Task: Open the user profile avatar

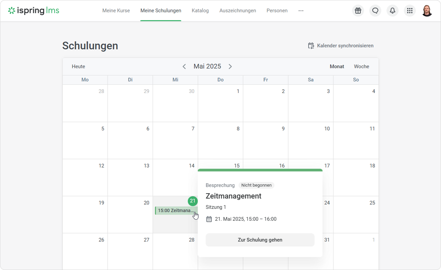Action: (x=427, y=11)
